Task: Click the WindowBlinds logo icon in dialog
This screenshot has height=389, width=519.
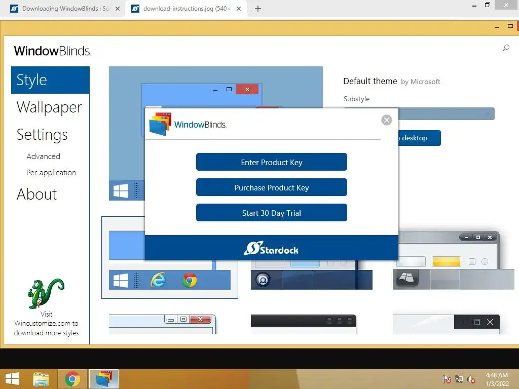Action: [160, 125]
